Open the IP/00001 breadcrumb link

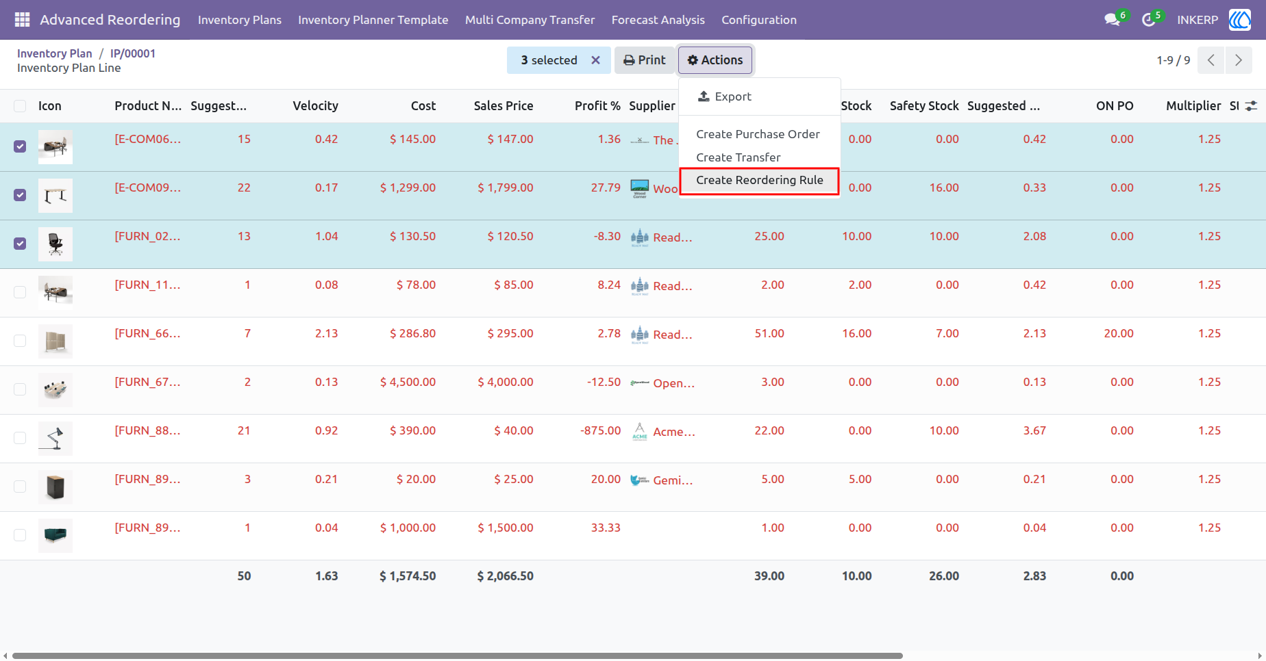[133, 53]
